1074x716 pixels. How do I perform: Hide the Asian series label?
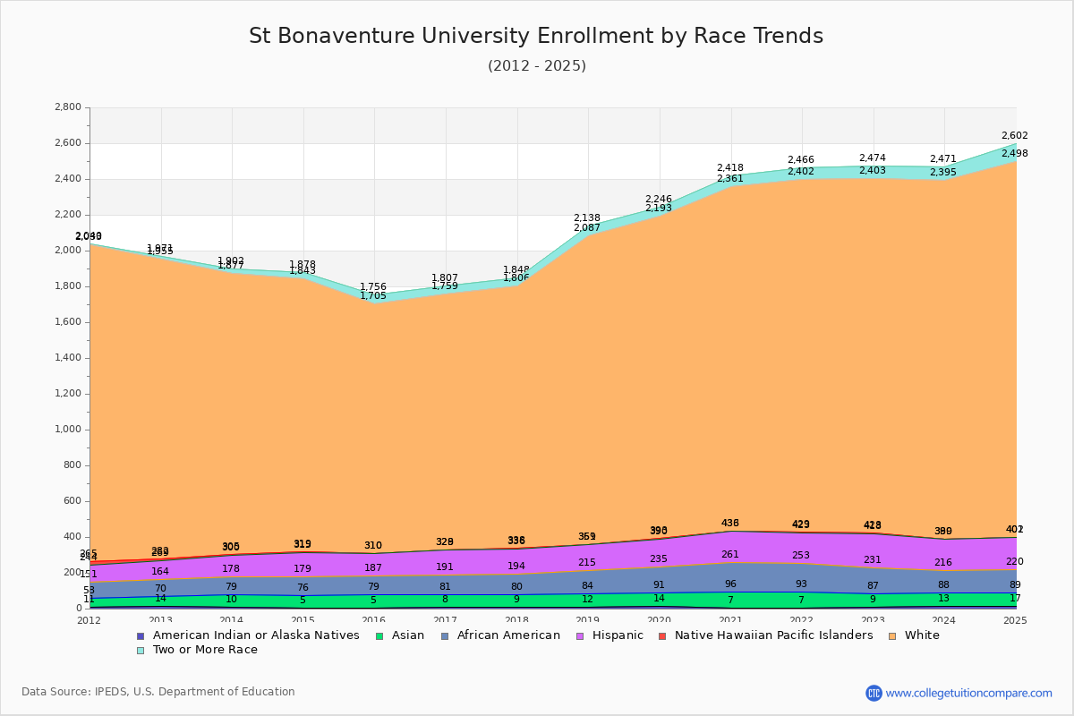[407, 635]
